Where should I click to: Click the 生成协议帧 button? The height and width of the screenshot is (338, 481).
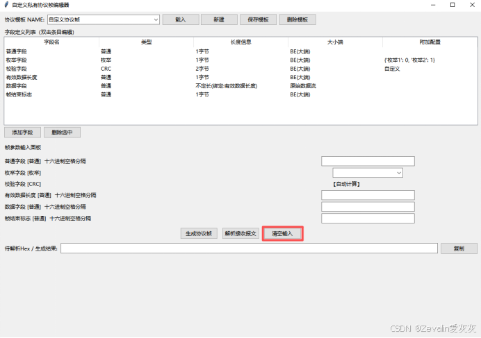[199, 233]
